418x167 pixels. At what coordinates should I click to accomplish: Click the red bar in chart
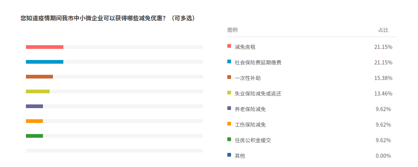pos(44,47)
